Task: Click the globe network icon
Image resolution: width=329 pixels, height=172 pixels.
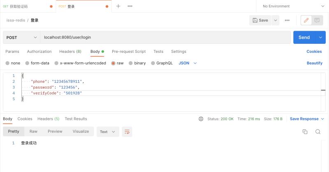Action: pyautogui.click(x=201, y=119)
